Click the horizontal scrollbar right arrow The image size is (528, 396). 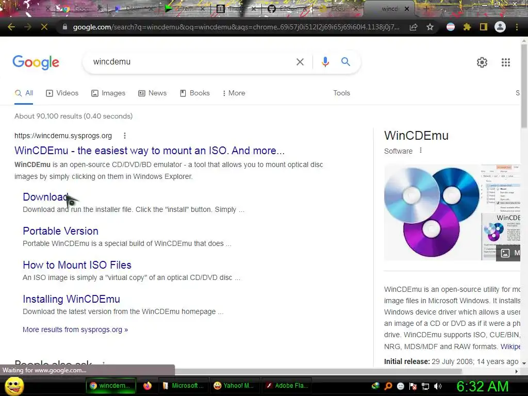point(517,371)
